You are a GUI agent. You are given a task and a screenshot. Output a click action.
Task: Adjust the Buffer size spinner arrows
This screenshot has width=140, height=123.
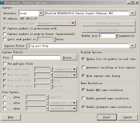click(x=116, y=36)
